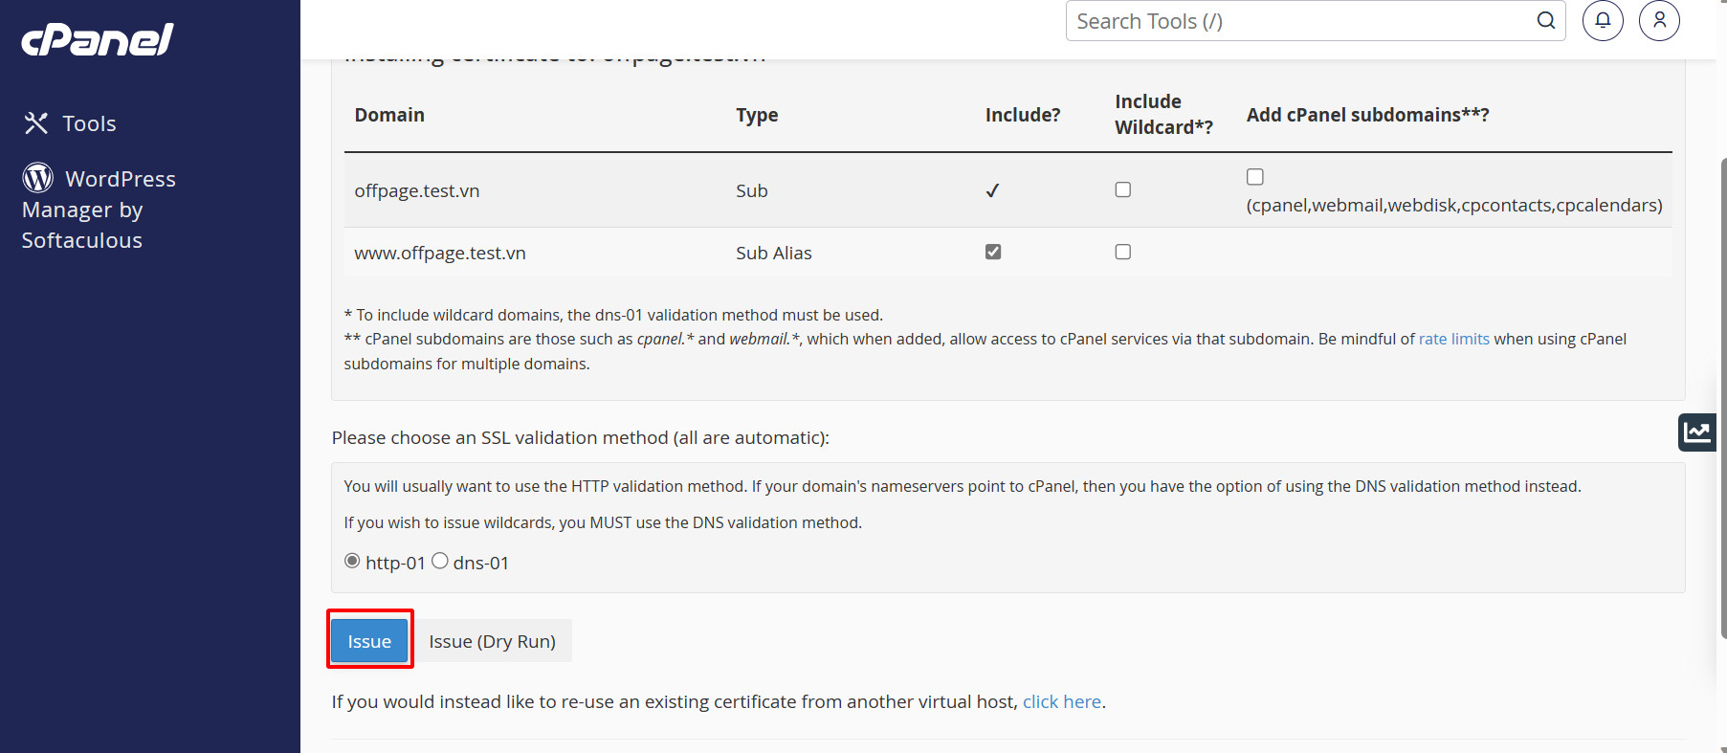This screenshot has height=753, width=1727.
Task: Click the WordPress logo icon in sidebar
Action: tap(37, 177)
